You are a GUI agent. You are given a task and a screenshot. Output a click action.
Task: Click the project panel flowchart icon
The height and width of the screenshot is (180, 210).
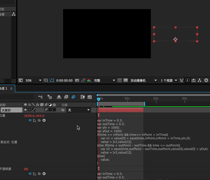tap(13, 14)
